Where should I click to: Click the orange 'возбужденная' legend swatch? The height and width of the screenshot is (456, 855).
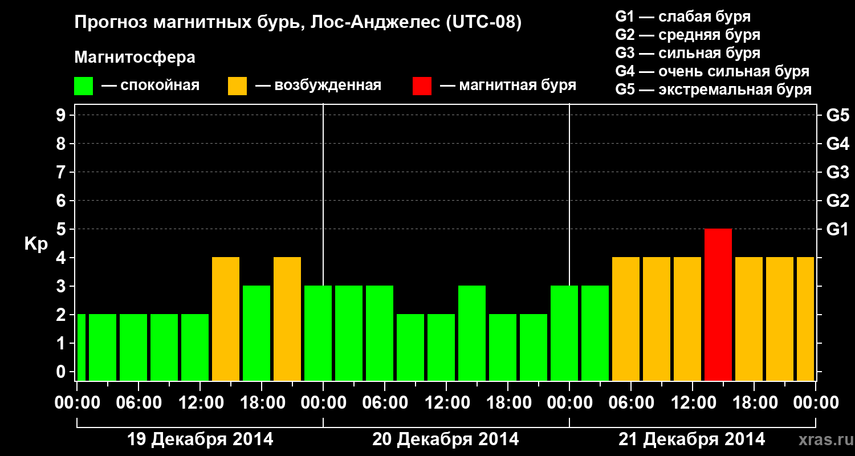pyautogui.click(x=237, y=86)
